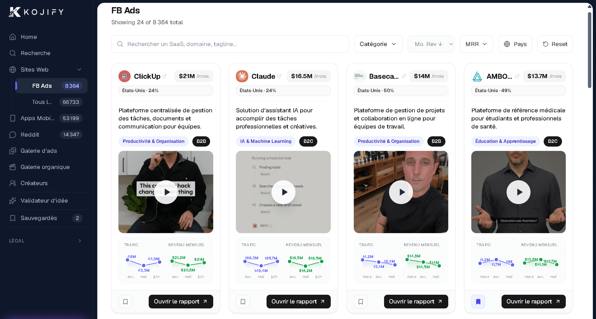Click the globe icon on Pays filter
This screenshot has width=596, height=319.
507,44
